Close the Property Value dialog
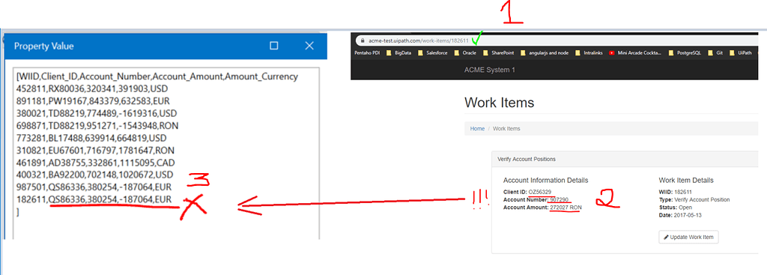The image size is (767, 275). [x=309, y=46]
